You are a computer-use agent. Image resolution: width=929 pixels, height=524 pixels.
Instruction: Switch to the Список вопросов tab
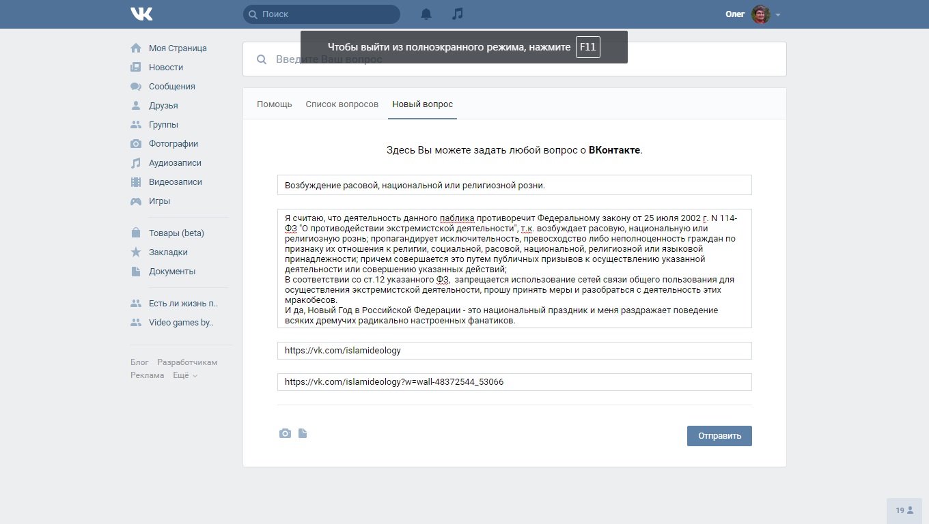click(342, 104)
